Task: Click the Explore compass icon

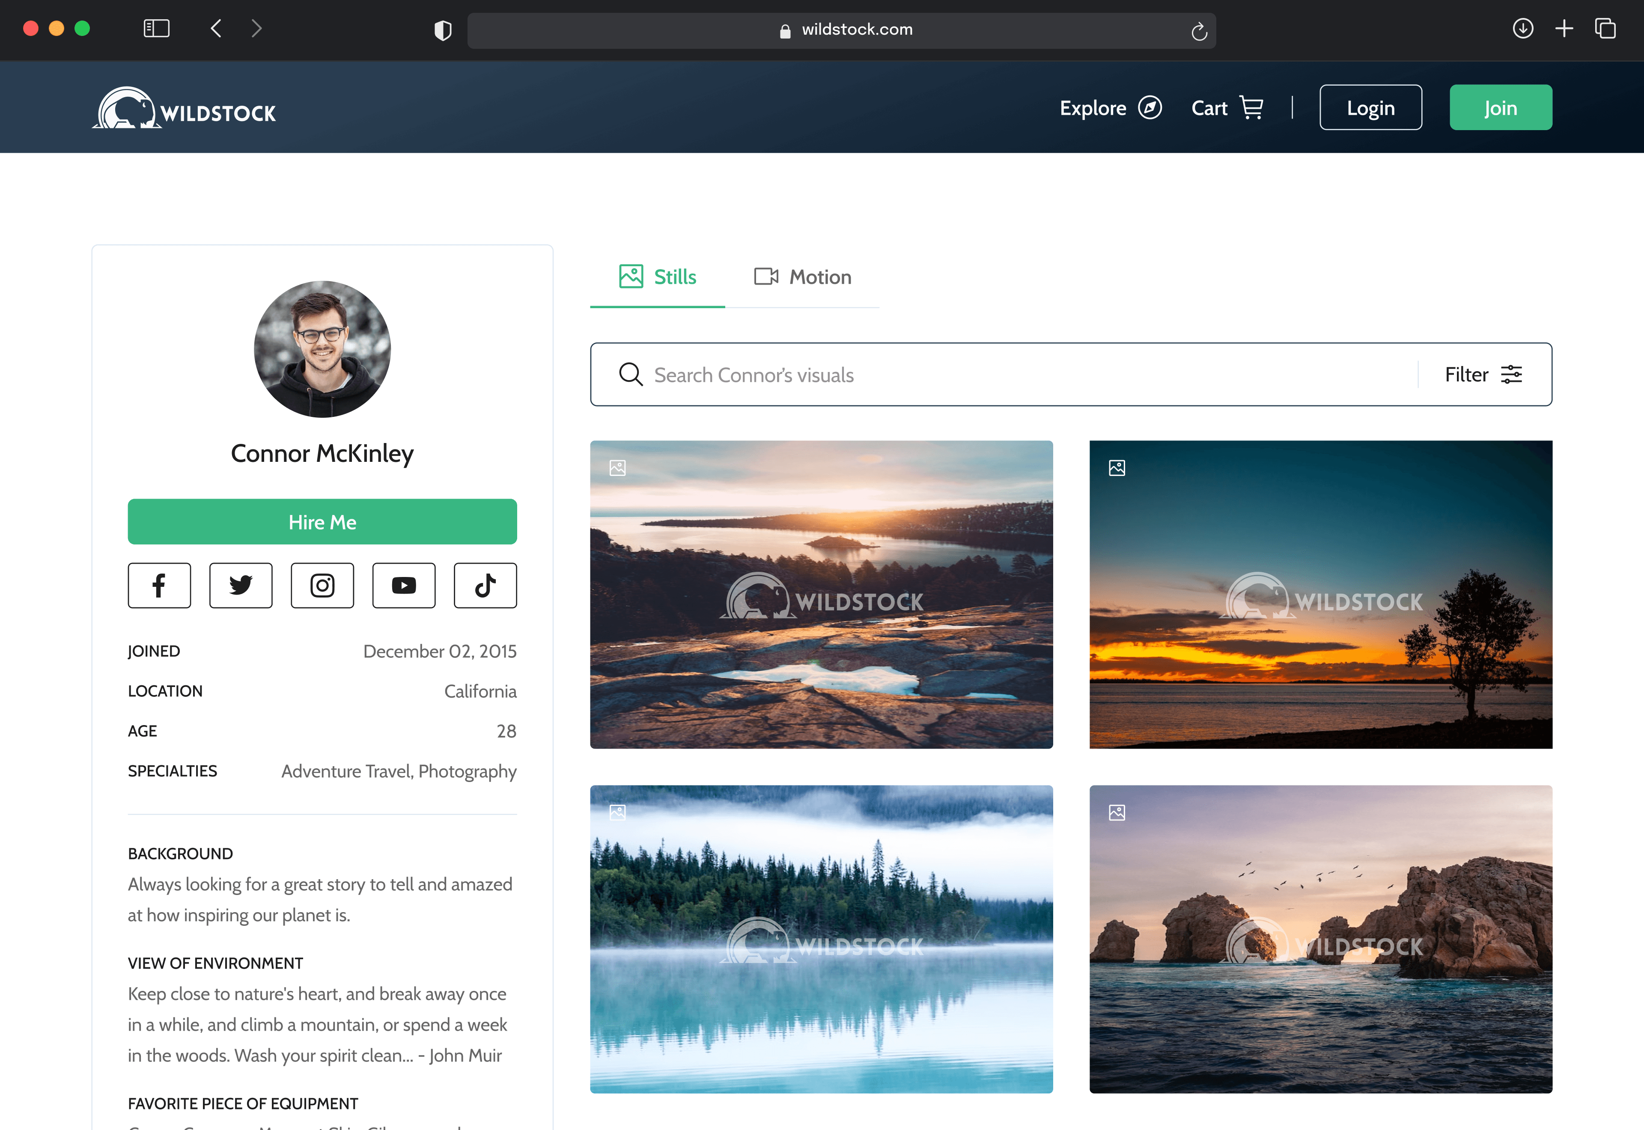Action: (1149, 108)
